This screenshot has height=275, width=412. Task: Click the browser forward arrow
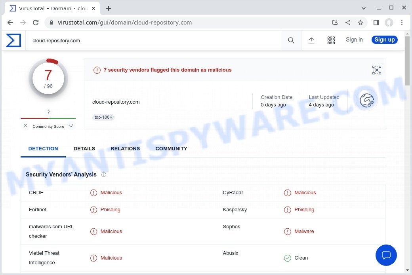tap(23, 23)
